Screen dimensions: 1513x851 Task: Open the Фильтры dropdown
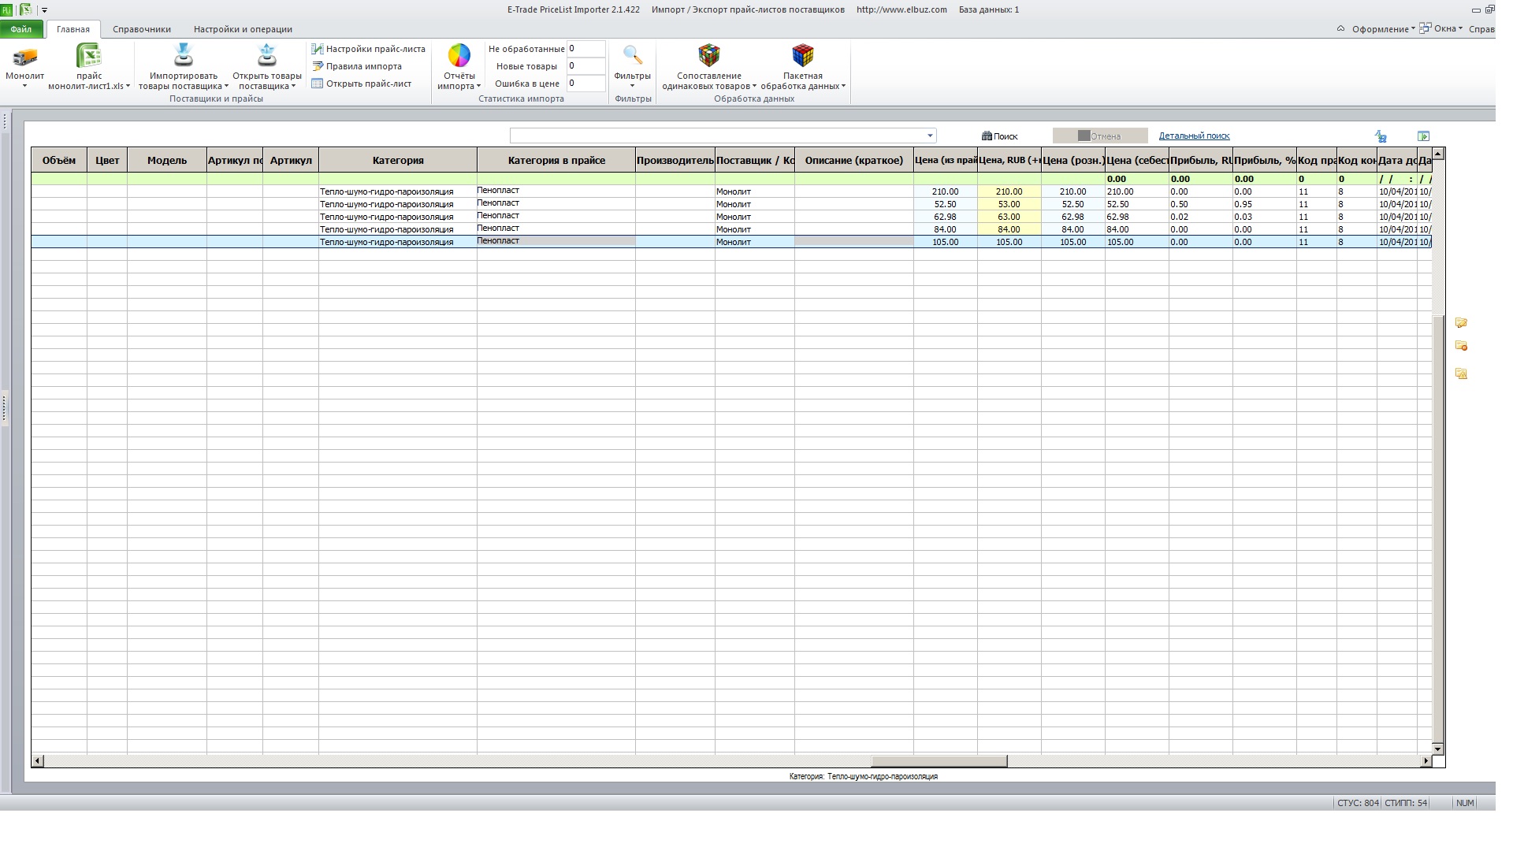[632, 86]
